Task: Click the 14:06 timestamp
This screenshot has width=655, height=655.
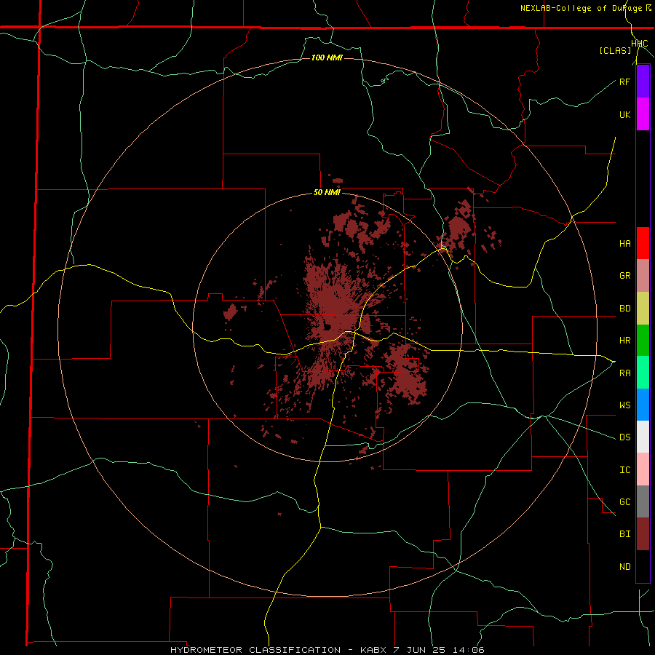Action: tap(468, 650)
